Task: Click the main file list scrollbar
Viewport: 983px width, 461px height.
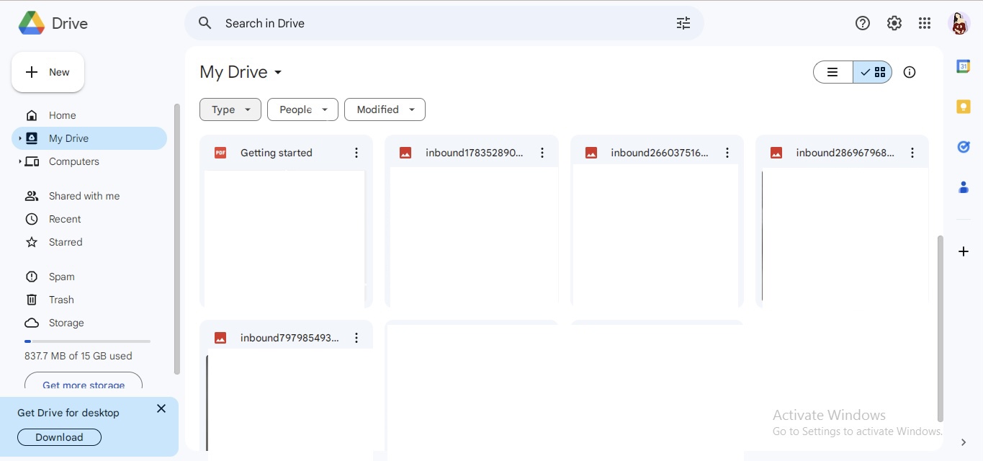Action: tap(940, 328)
